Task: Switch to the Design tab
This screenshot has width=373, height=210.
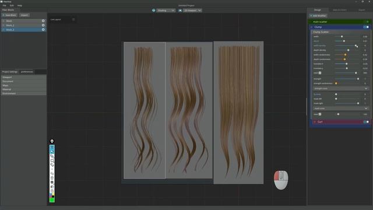Action: pyautogui.click(x=318, y=10)
